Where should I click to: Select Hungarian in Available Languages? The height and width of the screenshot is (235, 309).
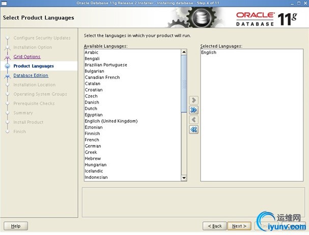click(132, 165)
